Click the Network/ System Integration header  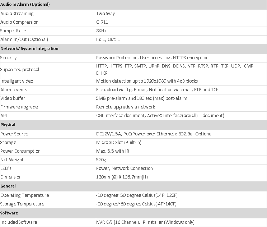[29, 48]
